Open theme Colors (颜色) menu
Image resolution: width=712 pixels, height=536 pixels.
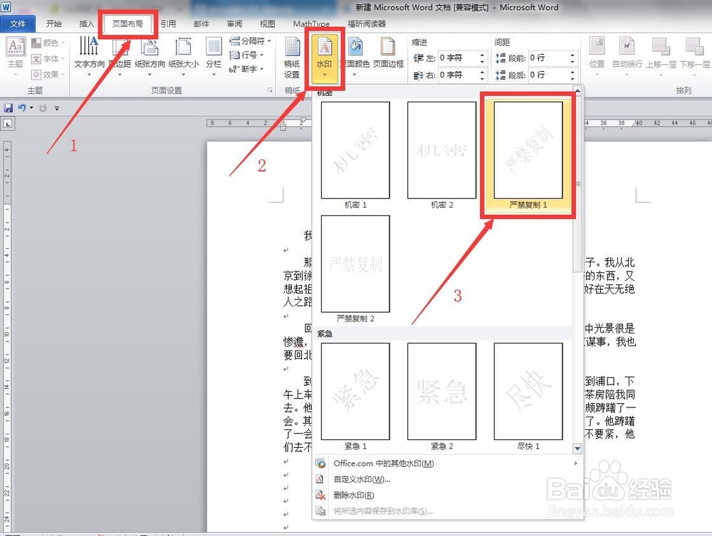point(48,43)
